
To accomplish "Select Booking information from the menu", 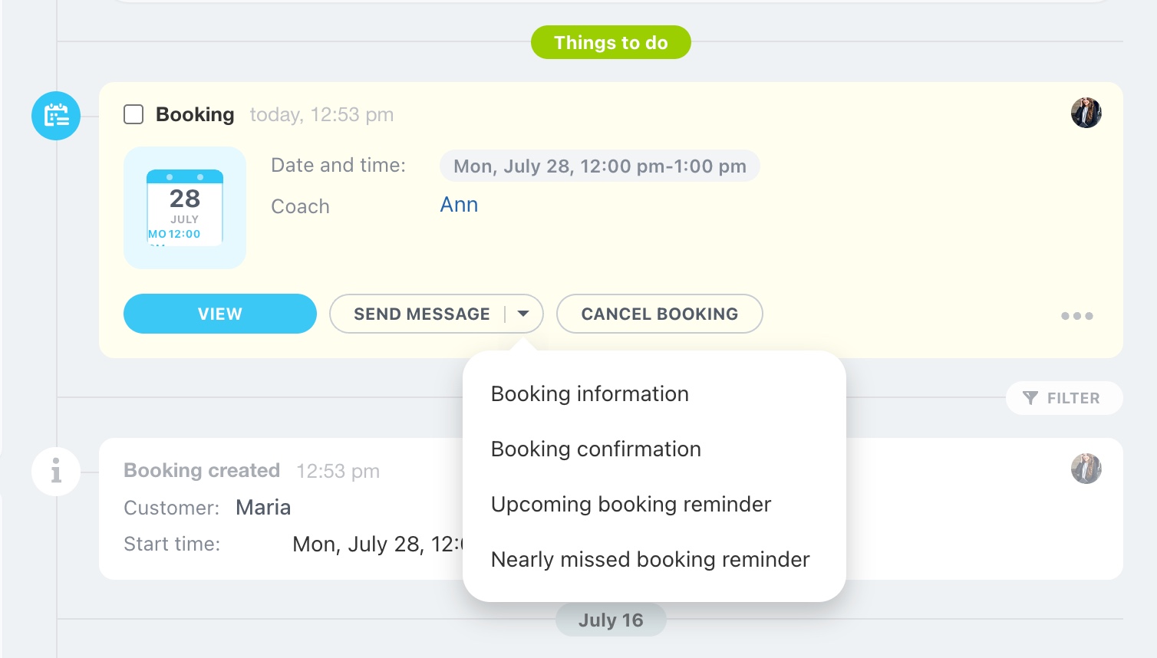I will pos(589,394).
